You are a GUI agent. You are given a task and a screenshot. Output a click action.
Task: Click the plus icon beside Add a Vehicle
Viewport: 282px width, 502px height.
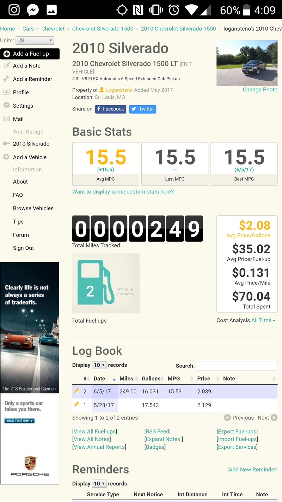point(6,157)
